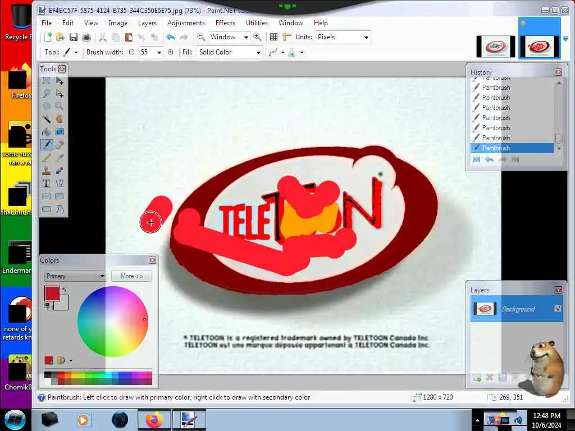This screenshot has width=575, height=431.
Task: Open the image list dropdown arrow
Action: click(565, 39)
